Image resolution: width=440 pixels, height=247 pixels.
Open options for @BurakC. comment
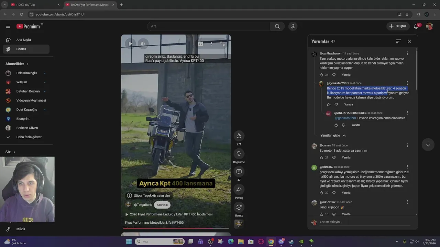(x=407, y=167)
